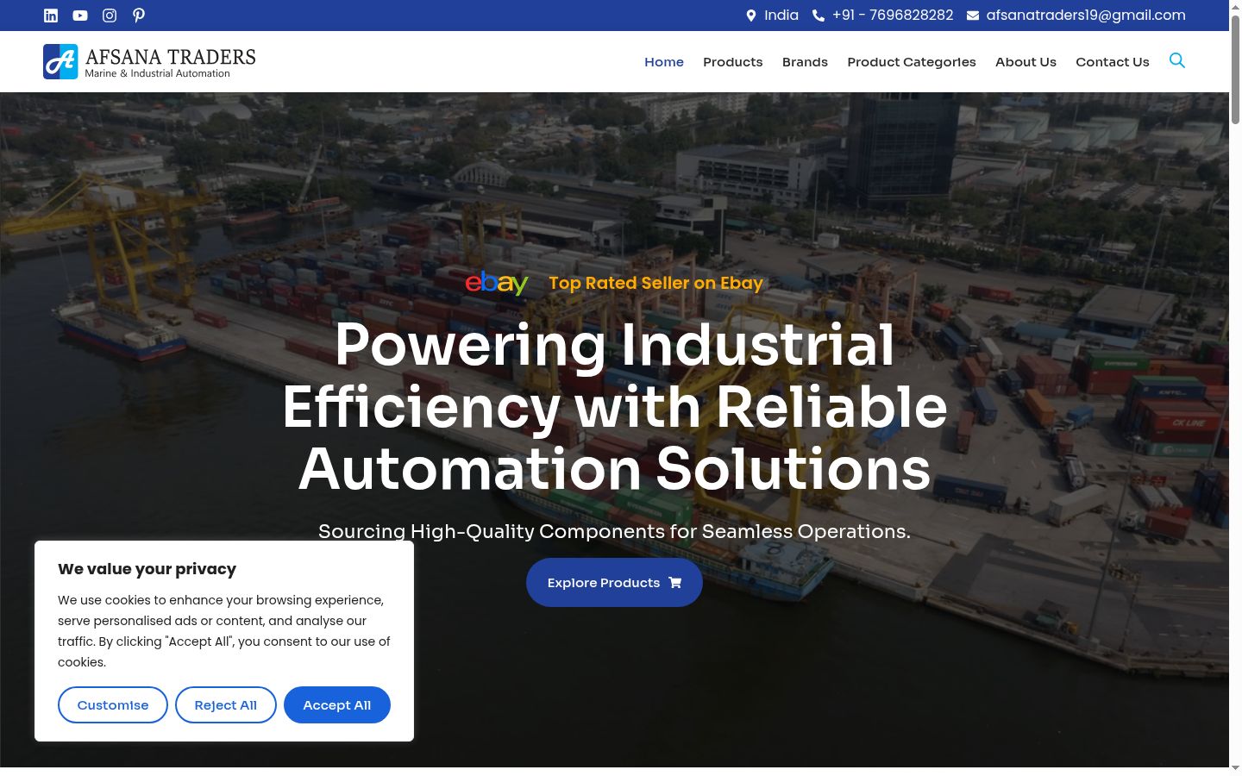Click the page vertical scrollbar thumb
This screenshot has height=776, width=1242.
pos(1235,69)
